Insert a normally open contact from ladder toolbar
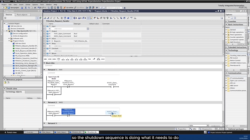 point(45,59)
